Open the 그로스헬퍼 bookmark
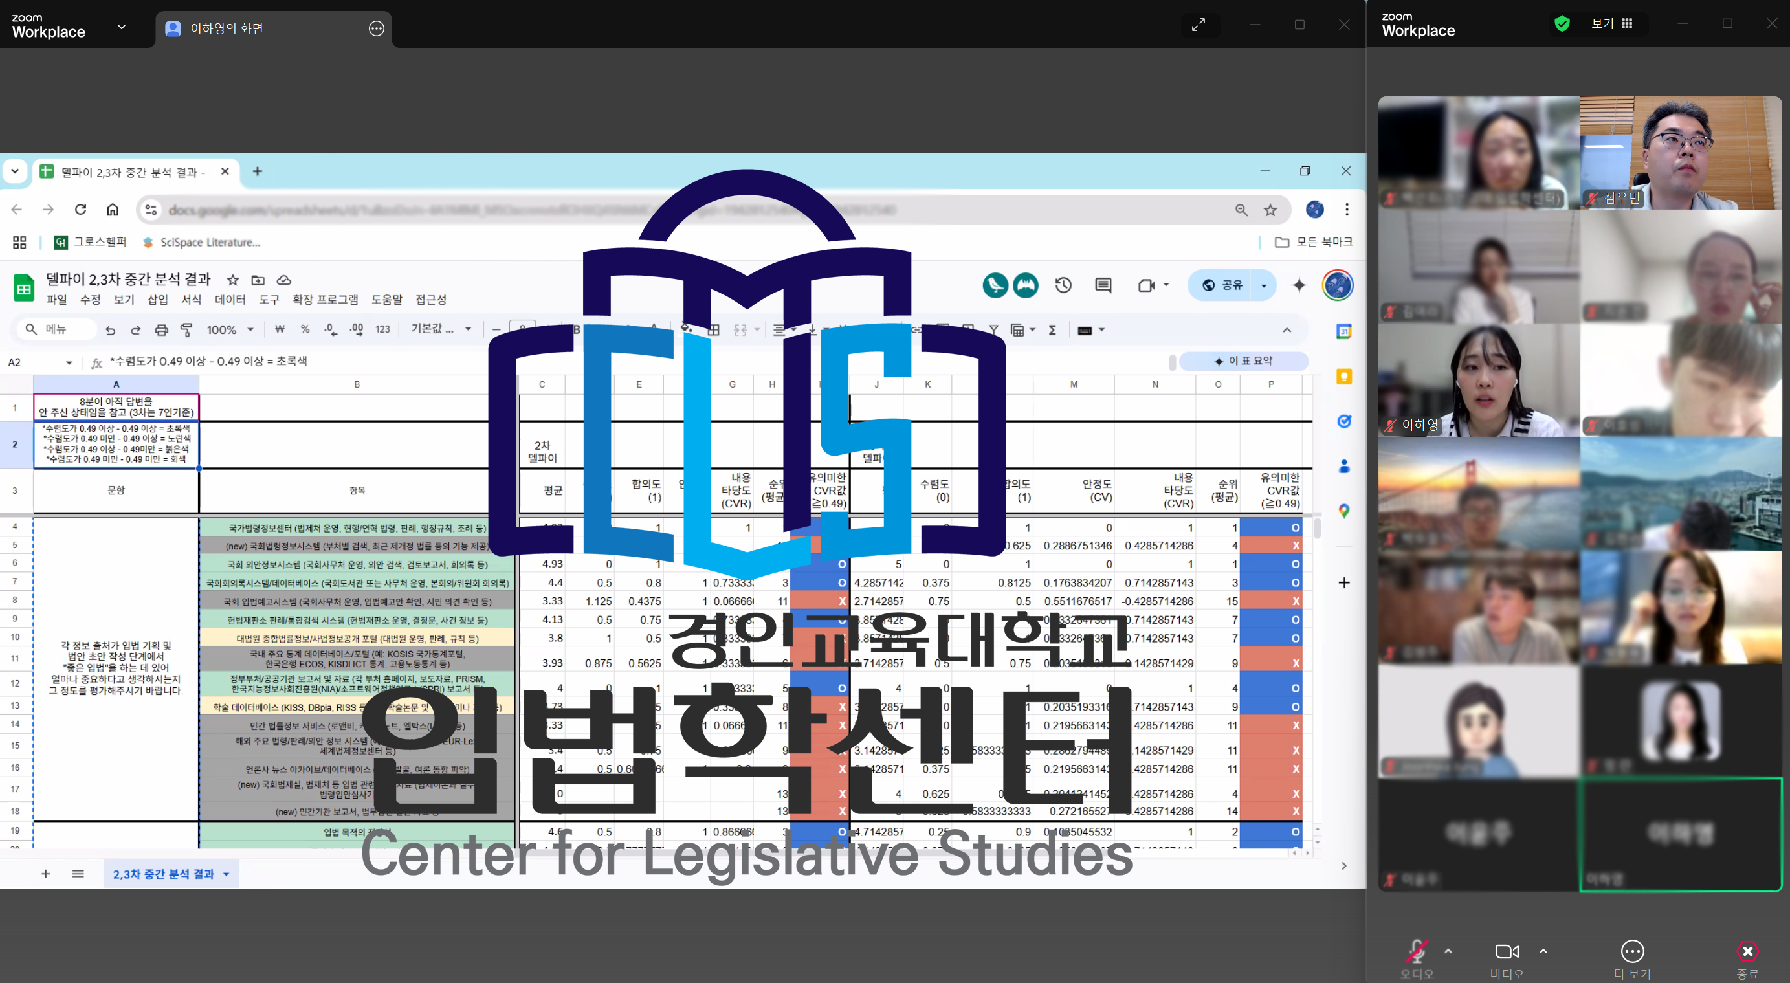The height and width of the screenshot is (983, 1790). [x=91, y=242]
